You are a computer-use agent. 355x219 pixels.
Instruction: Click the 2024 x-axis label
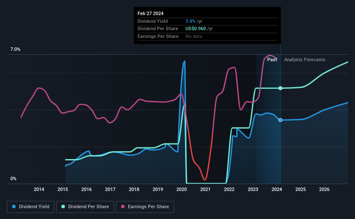pyautogui.click(x=277, y=189)
